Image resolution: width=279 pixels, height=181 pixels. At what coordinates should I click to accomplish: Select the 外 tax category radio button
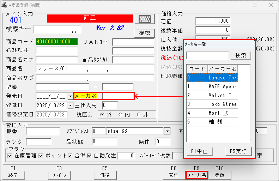[102, 114]
